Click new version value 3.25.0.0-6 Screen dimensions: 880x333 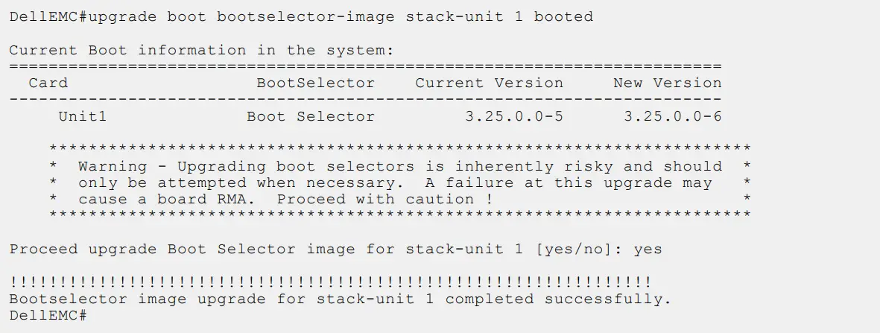click(672, 116)
